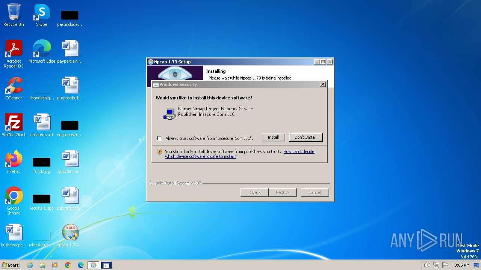Image resolution: width=481 pixels, height=270 pixels.
Task: Open Windows Explorer folder in taskbar
Action: click(42, 265)
